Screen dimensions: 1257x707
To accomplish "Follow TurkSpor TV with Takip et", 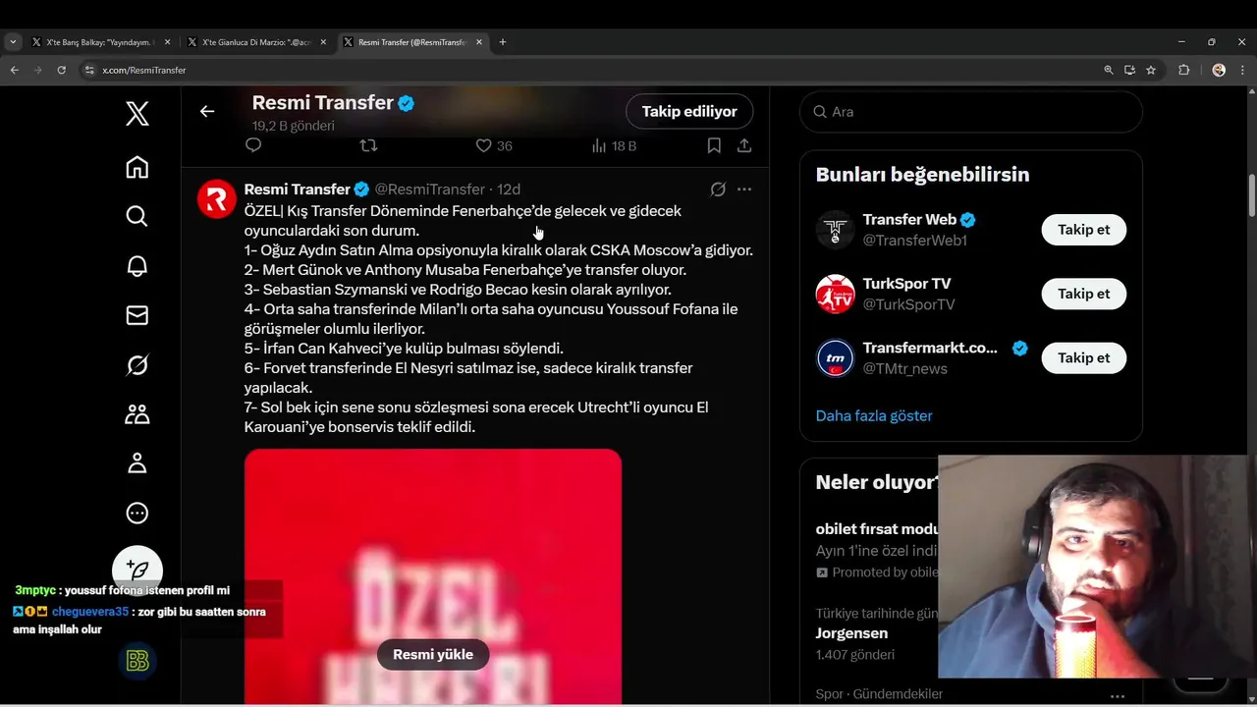I will tap(1083, 294).
